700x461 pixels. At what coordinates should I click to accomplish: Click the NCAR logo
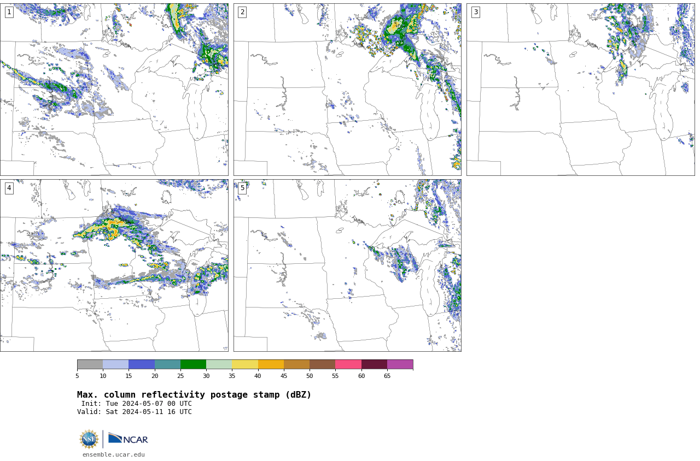[x=128, y=439]
